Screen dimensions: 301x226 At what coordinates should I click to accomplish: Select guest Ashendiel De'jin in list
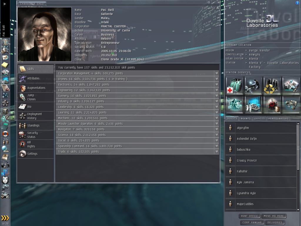pos(261,139)
